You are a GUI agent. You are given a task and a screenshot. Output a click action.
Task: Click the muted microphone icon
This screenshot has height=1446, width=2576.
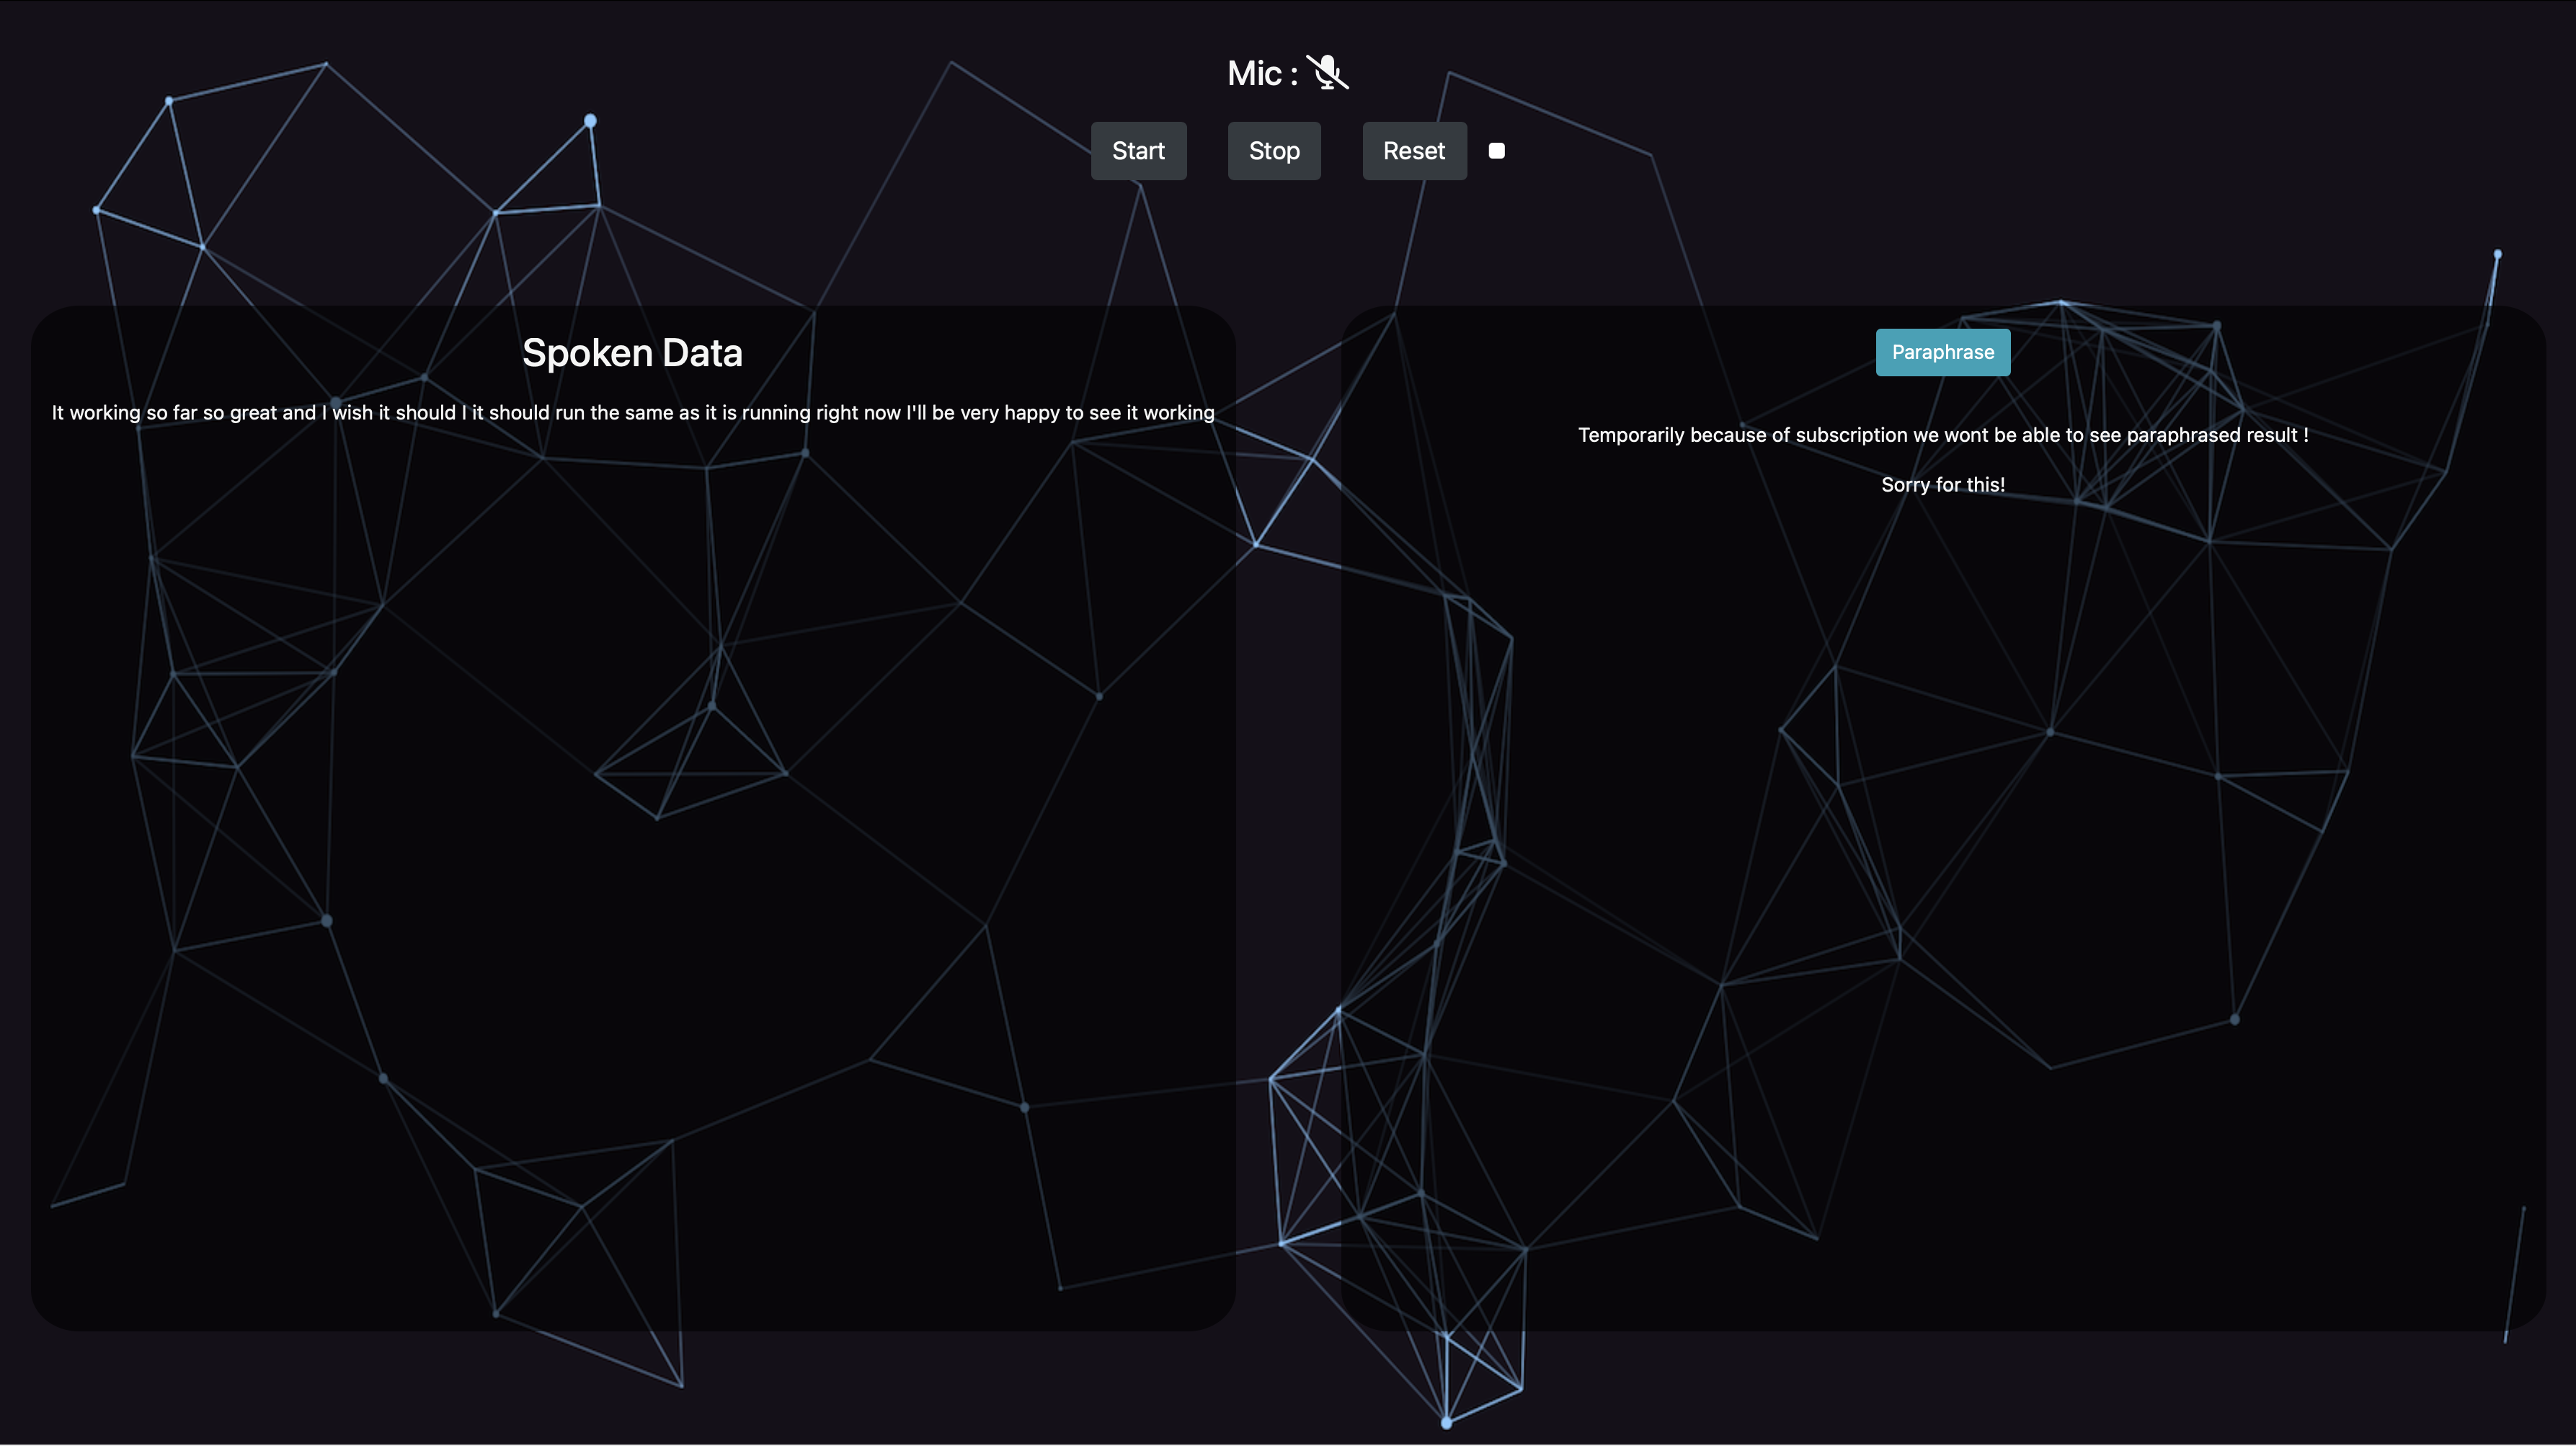[x=1327, y=72]
